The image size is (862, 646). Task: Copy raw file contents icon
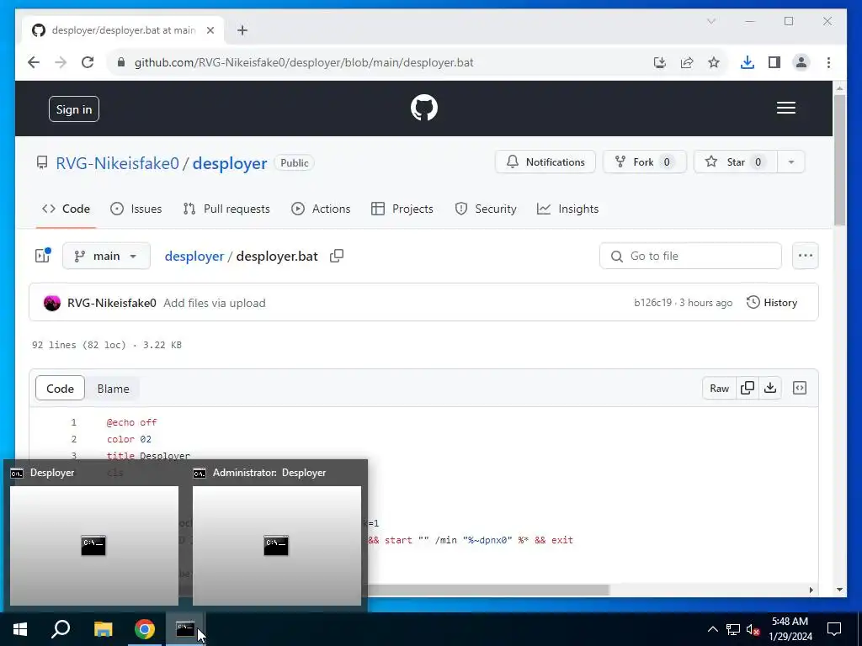tap(748, 389)
